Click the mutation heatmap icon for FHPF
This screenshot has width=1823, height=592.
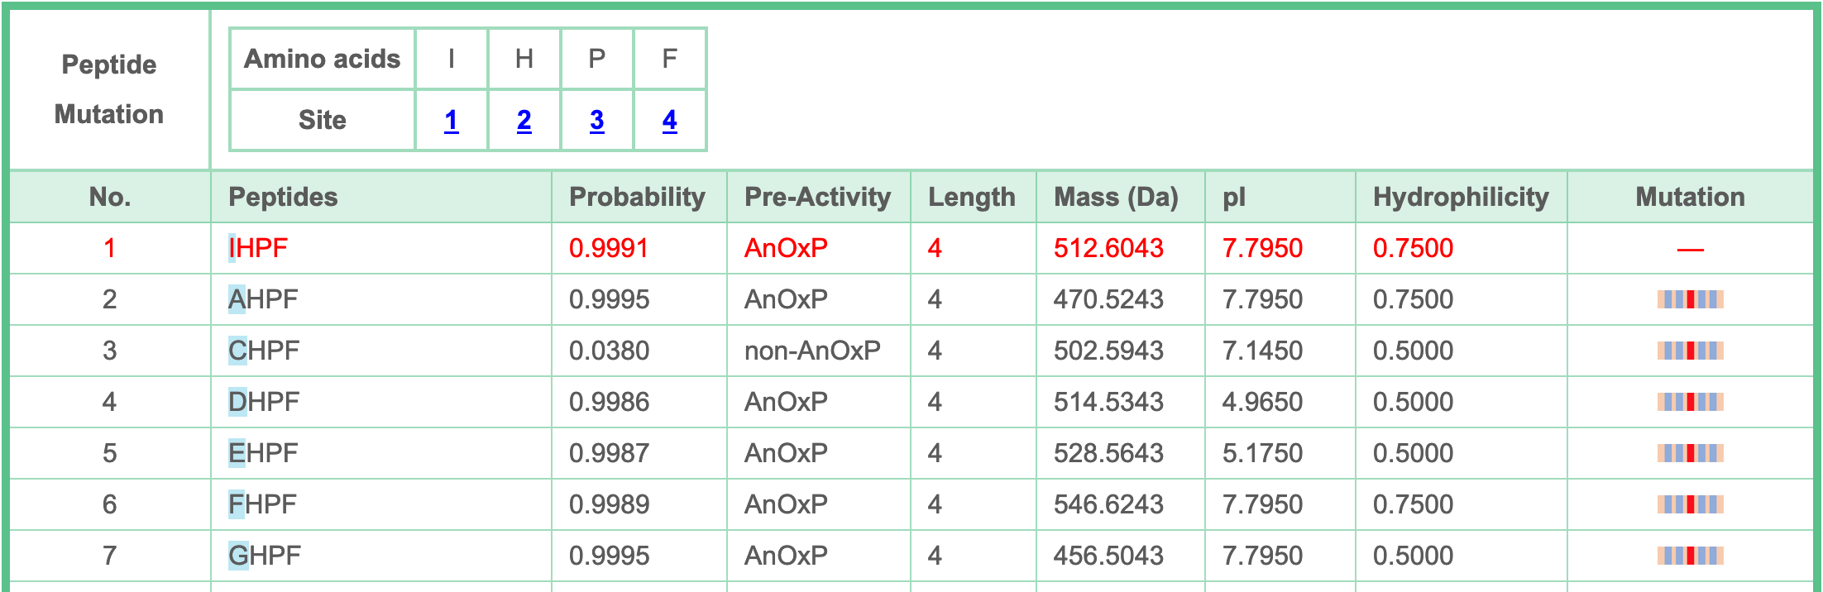click(x=1690, y=504)
